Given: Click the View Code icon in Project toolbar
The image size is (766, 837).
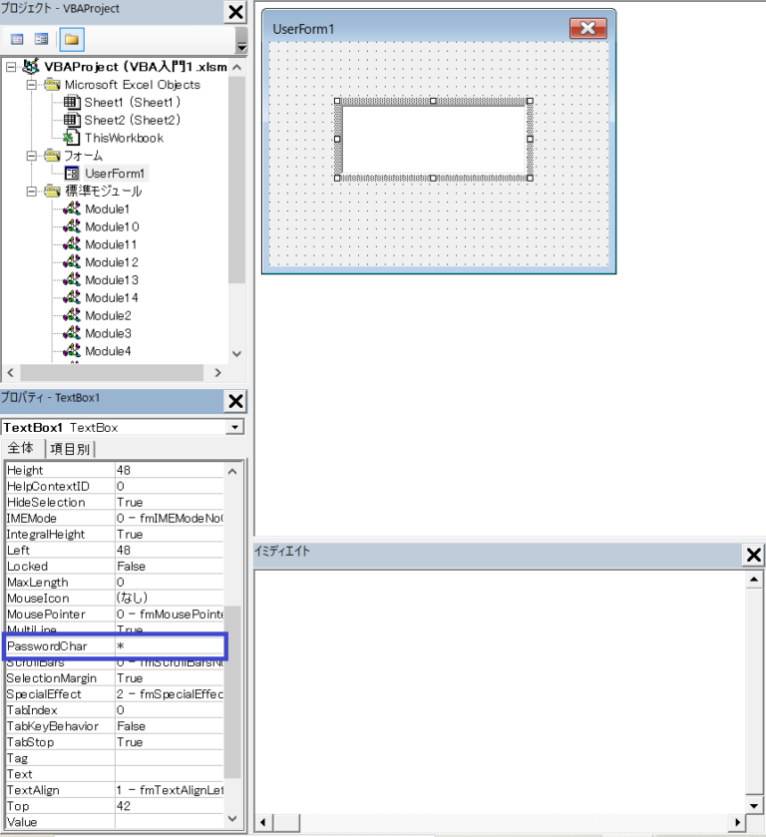Looking at the screenshot, I should click(17, 39).
